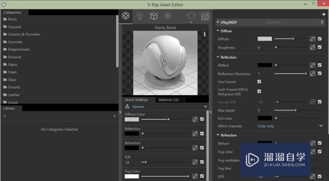This screenshot has height=181, width=329.
Task: Toggle the Reflect texture enable checkbox
Action: point(320,65)
